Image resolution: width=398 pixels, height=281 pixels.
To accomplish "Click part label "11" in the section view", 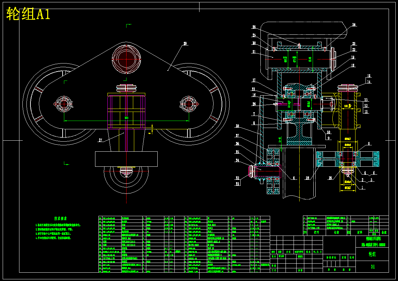I will 366,112.
